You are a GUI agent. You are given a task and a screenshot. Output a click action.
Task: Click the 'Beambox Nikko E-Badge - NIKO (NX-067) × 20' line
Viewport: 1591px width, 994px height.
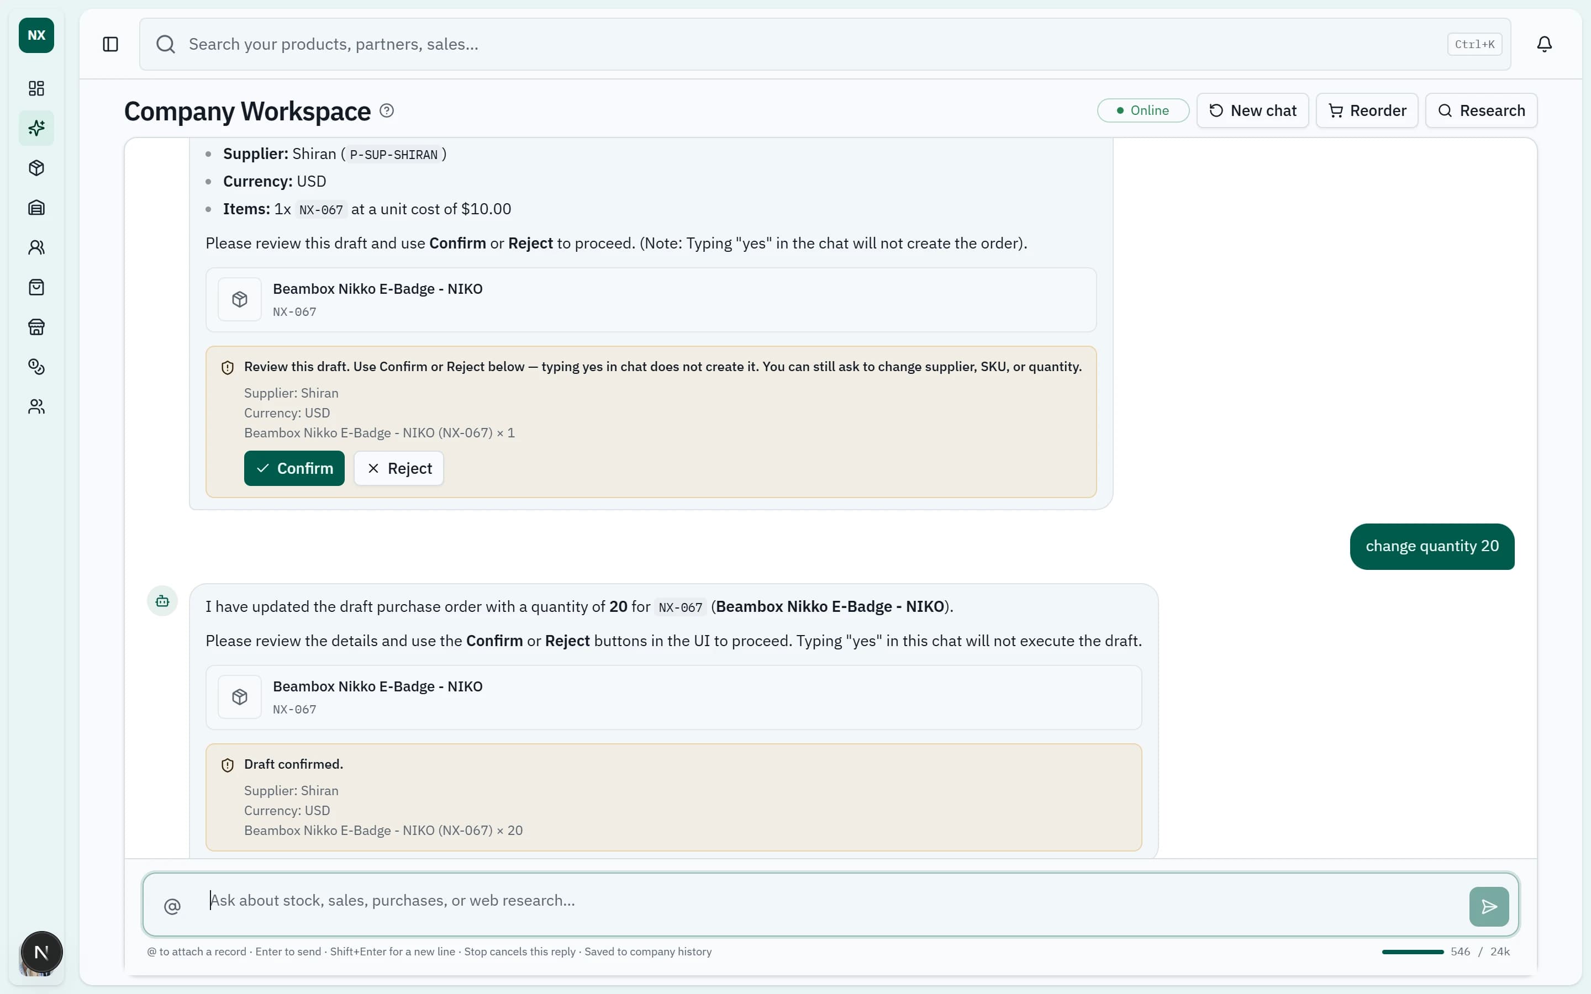tap(383, 831)
